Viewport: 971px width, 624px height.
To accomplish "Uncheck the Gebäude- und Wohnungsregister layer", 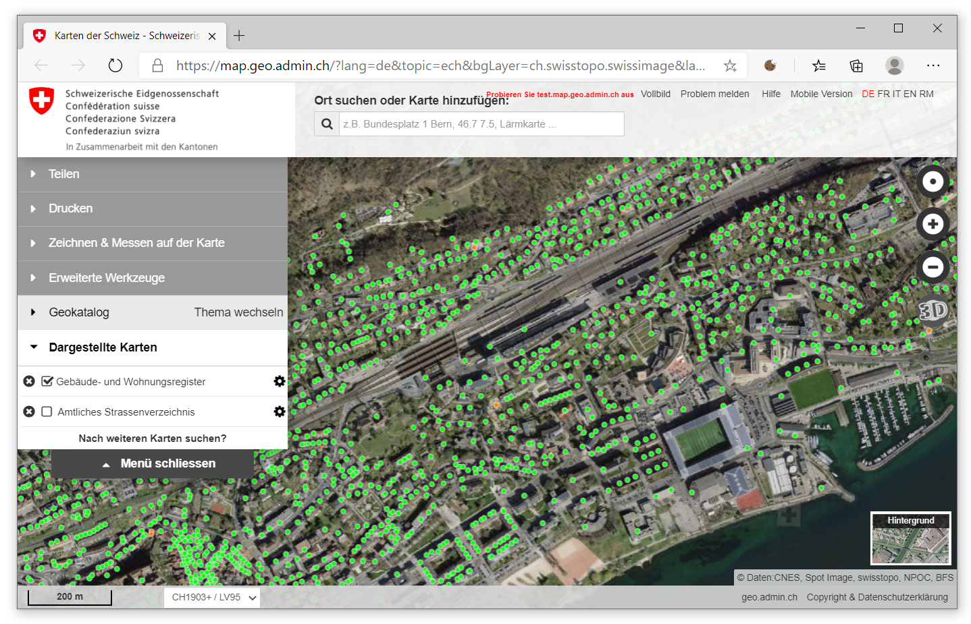I will click(47, 381).
